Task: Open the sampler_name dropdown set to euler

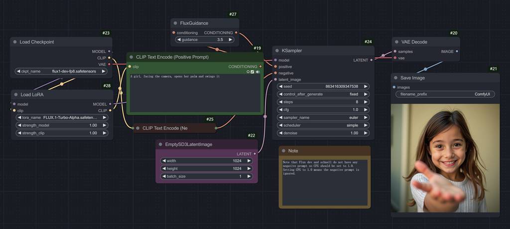Action: click(x=323, y=118)
